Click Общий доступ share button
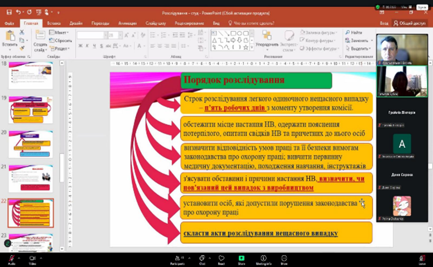The image size is (433, 267). point(410,23)
